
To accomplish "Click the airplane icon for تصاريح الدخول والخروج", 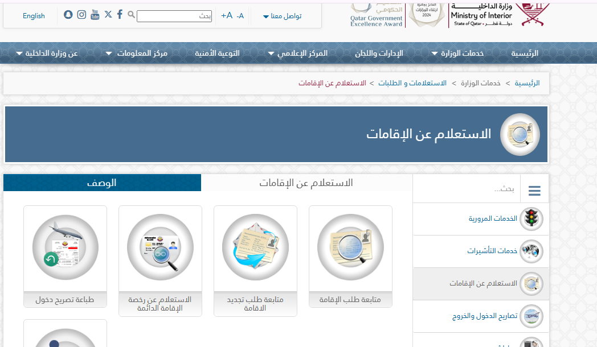I will 531,316.
